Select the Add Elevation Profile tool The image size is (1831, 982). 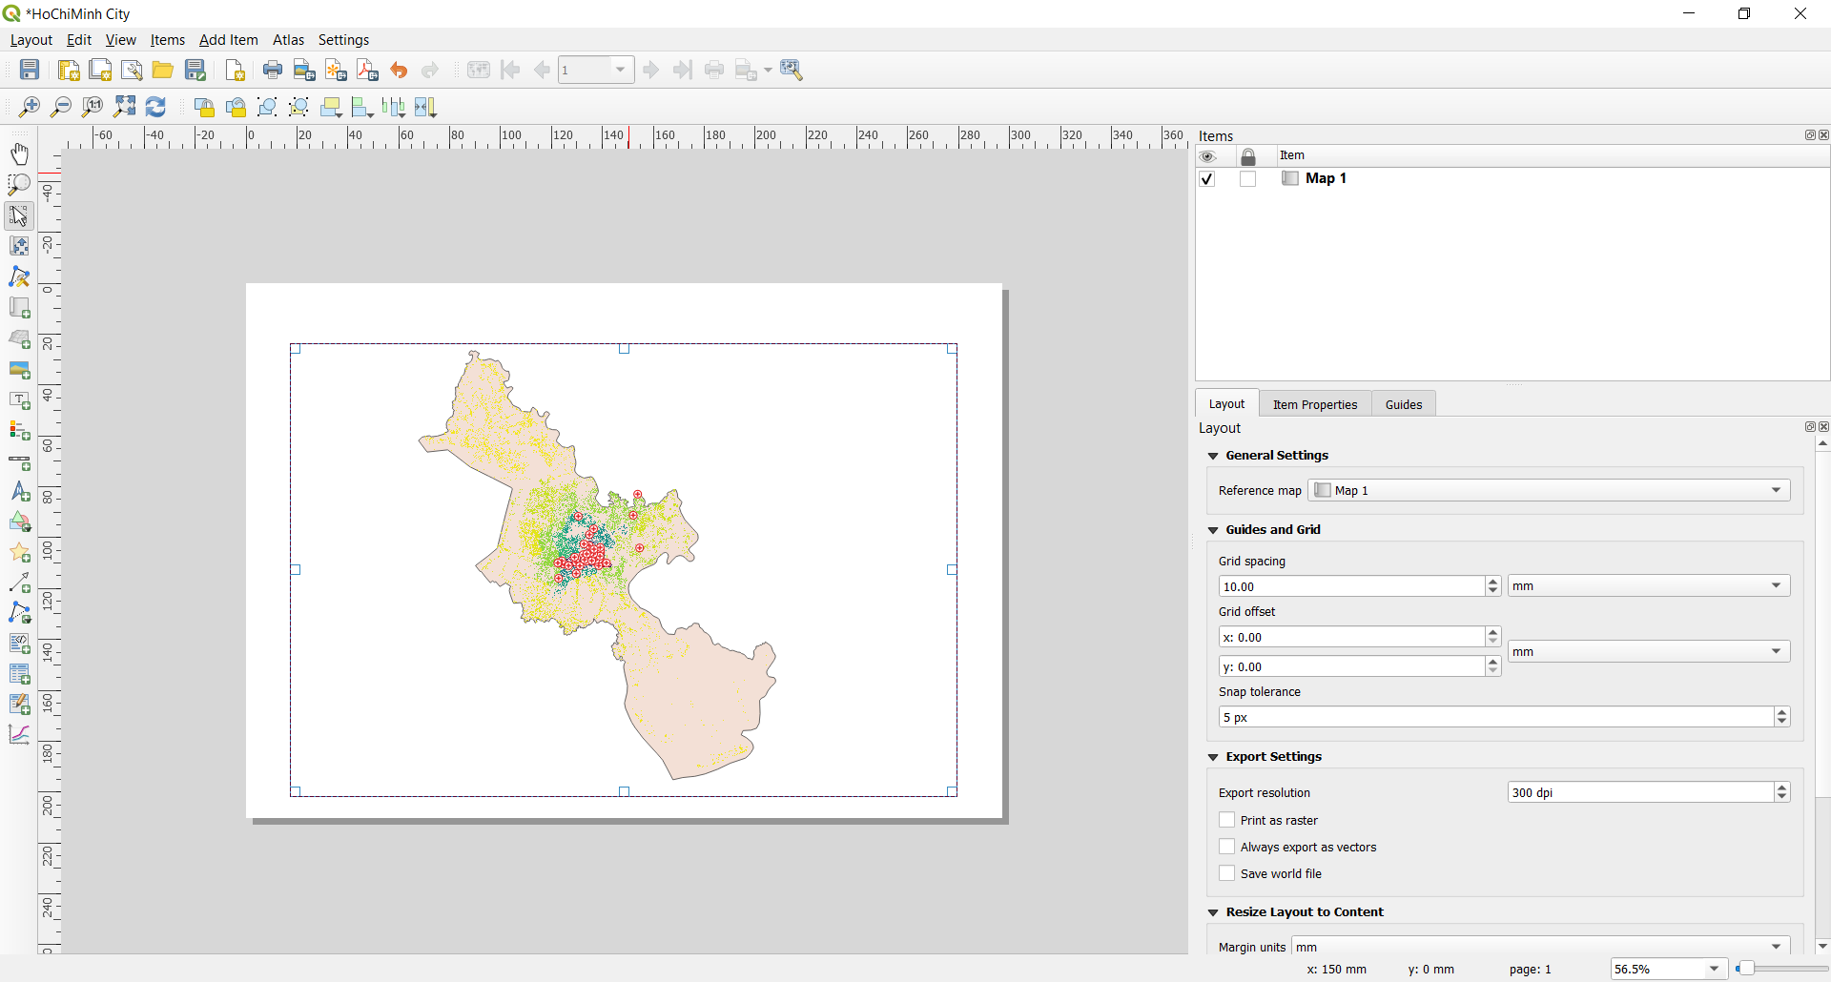tap(19, 734)
